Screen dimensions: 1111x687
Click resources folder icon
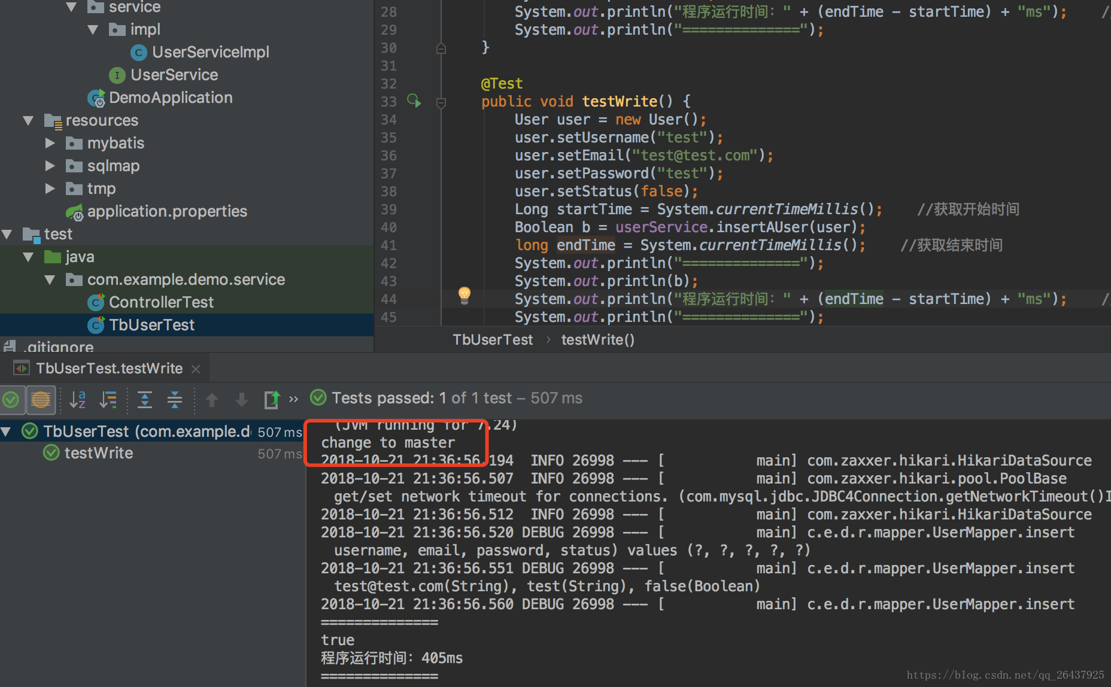pyautogui.click(x=53, y=121)
